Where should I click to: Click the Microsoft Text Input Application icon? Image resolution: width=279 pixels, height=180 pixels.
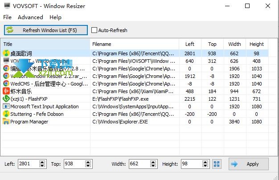(x=6, y=106)
